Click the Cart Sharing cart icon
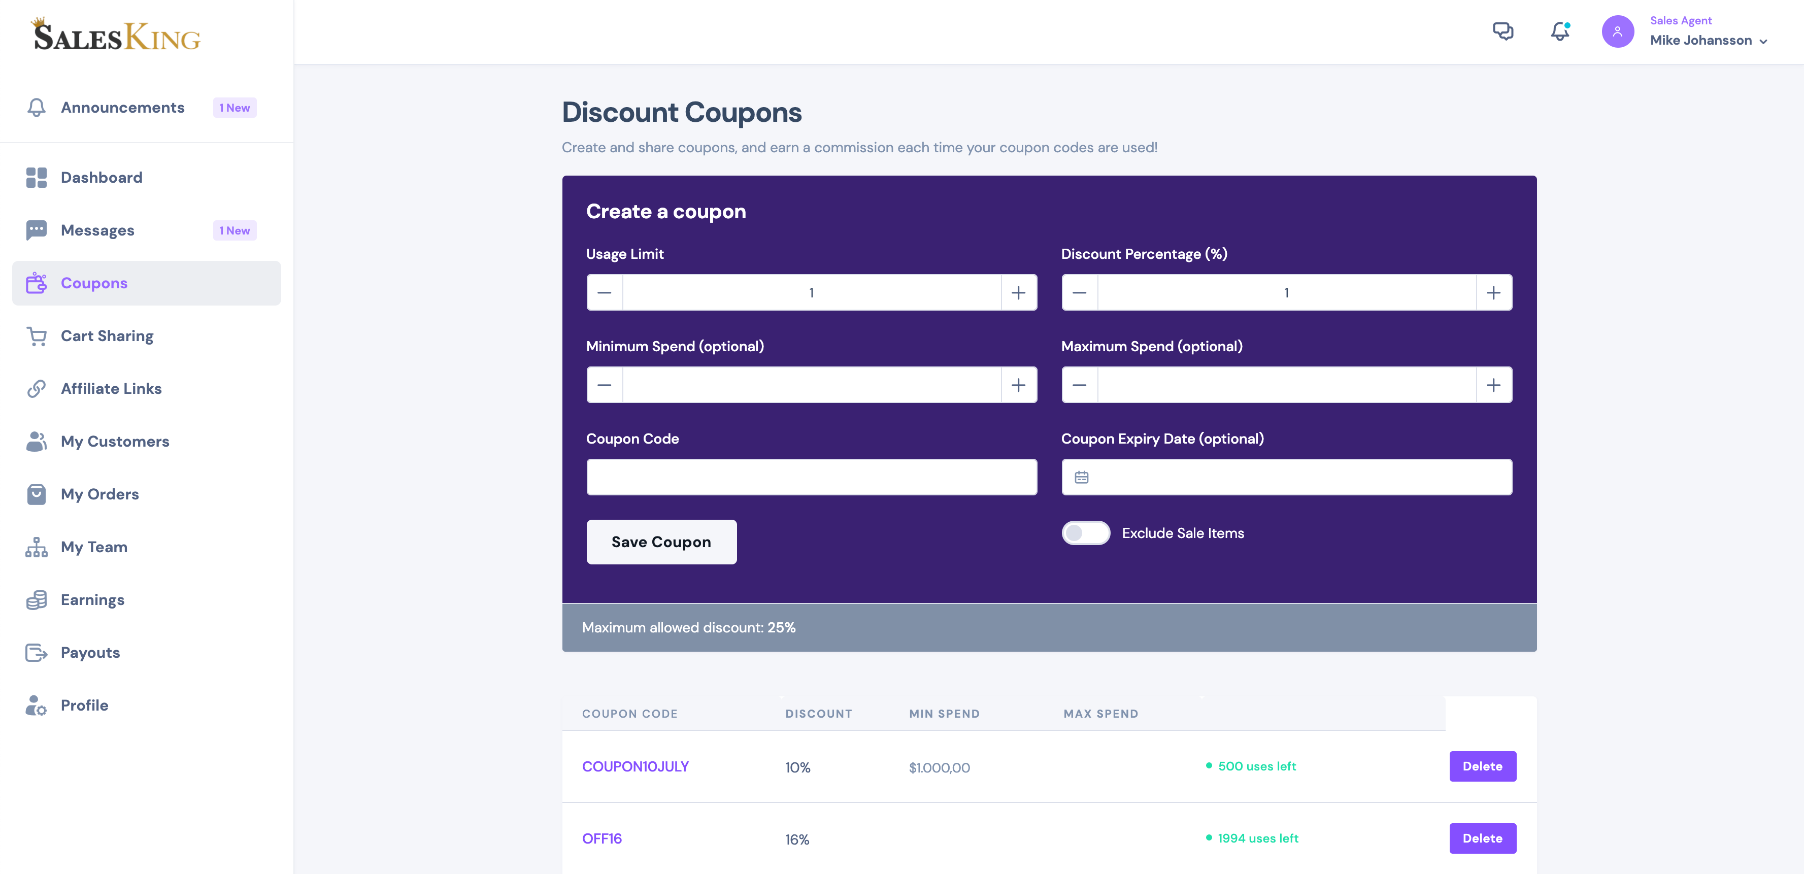The height and width of the screenshot is (874, 1804). (x=37, y=336)
